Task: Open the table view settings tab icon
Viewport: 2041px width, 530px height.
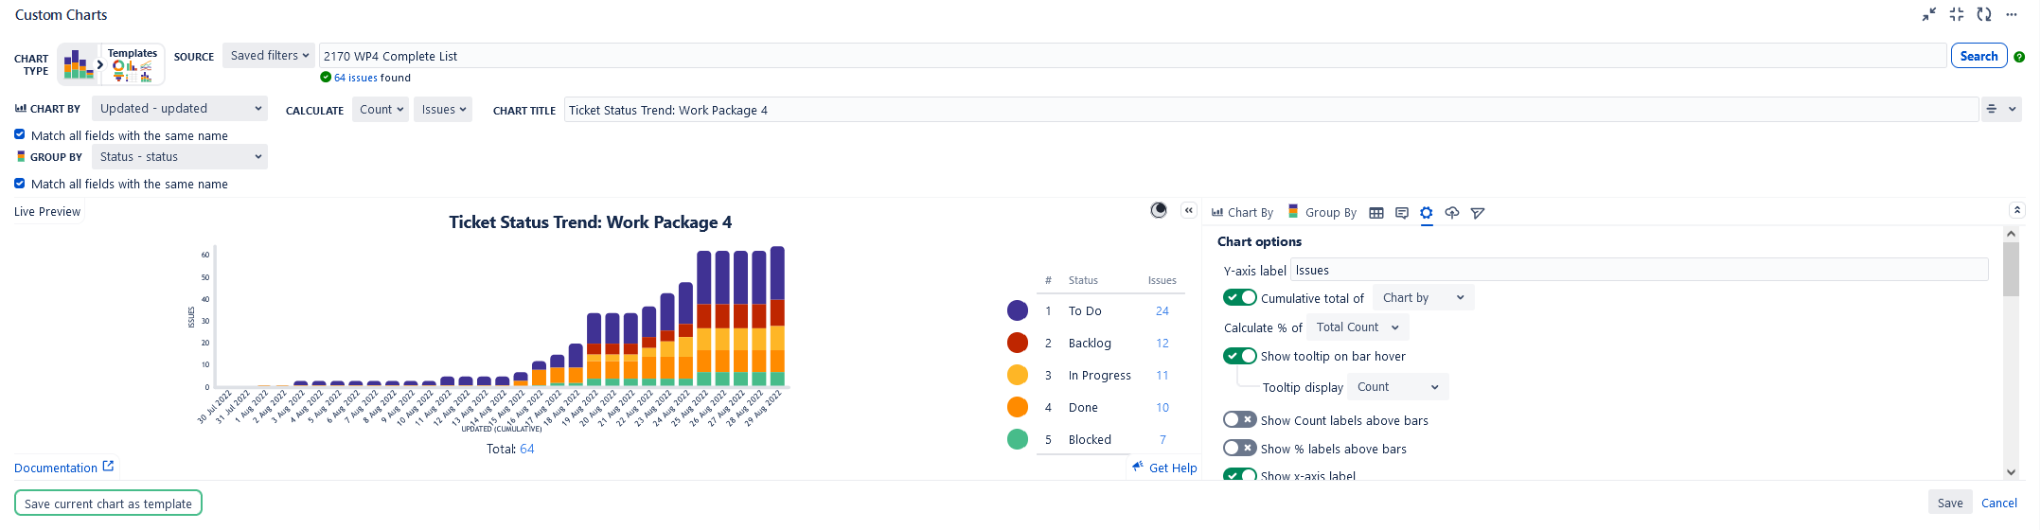Action: (x=1376, y=213)
